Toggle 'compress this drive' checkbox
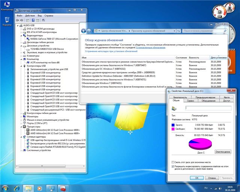The width and height of the screenshot is (240, 192). 172,162
